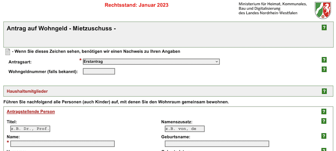
Task: Click the dropdown arrow on Antragsart select
Action: click(217, 62)
